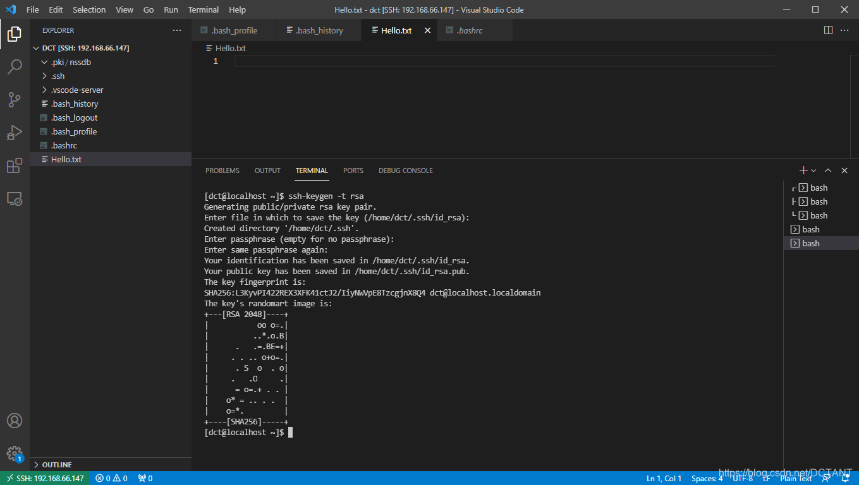Open the terminal launch profile dropdown
Image resolution: width=859 pixels, height=485 pixels.
[813, 171]
